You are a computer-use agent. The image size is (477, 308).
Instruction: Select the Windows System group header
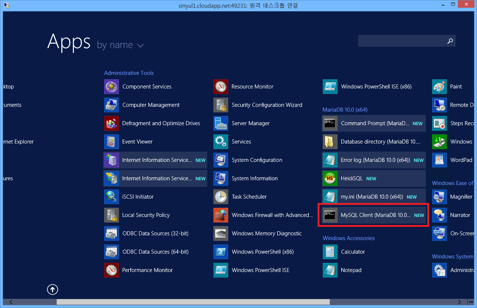452,257
